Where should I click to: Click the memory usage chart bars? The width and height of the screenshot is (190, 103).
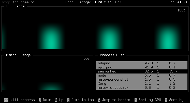click(x=46, y=86)
